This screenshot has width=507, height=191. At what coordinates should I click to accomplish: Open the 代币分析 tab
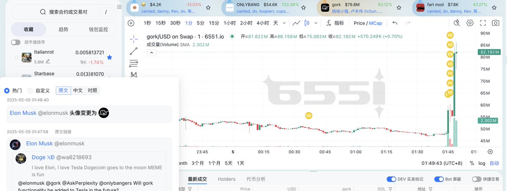tap(256, 179)
